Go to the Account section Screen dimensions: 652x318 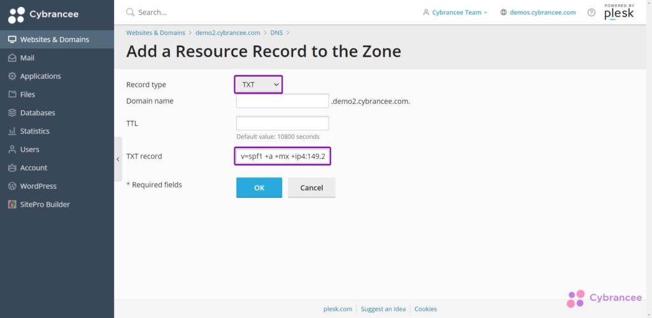coord(57,168)
